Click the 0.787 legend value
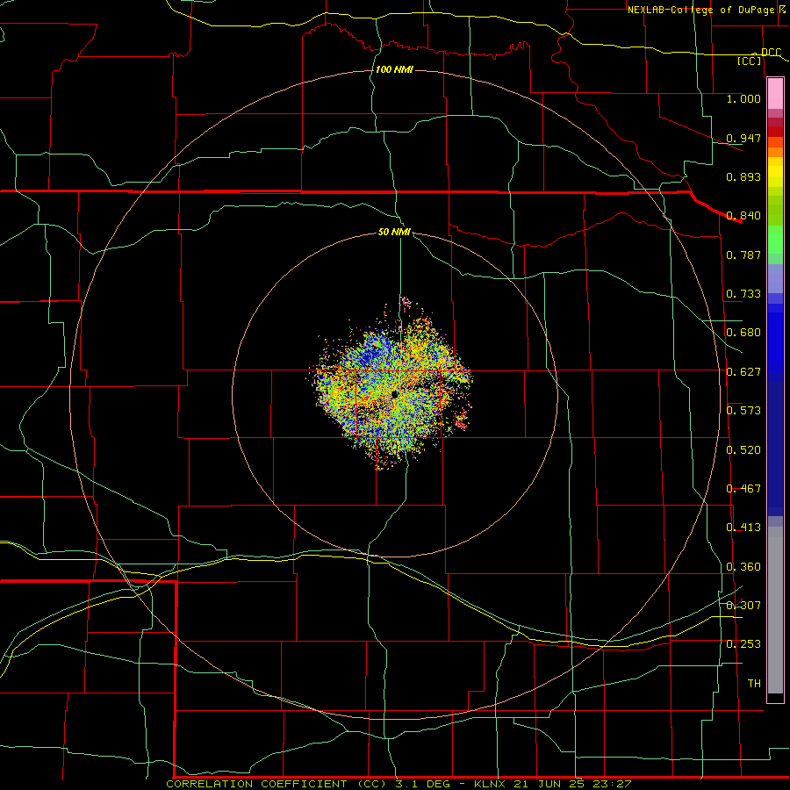The width and height of the screenshot is (790, 790). (743, 255)
